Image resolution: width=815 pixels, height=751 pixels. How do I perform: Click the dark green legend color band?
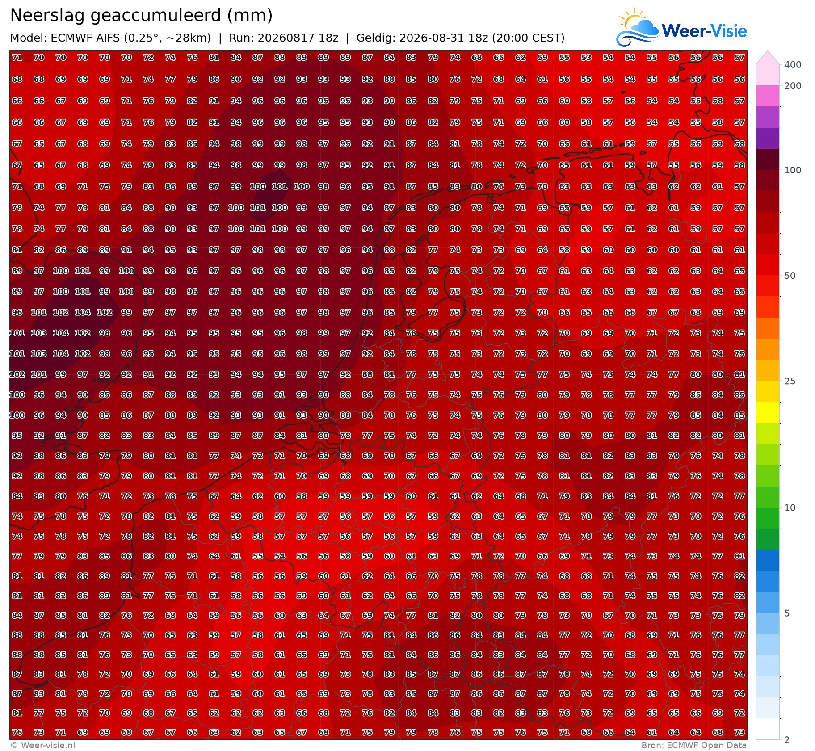tap(768, 539)
